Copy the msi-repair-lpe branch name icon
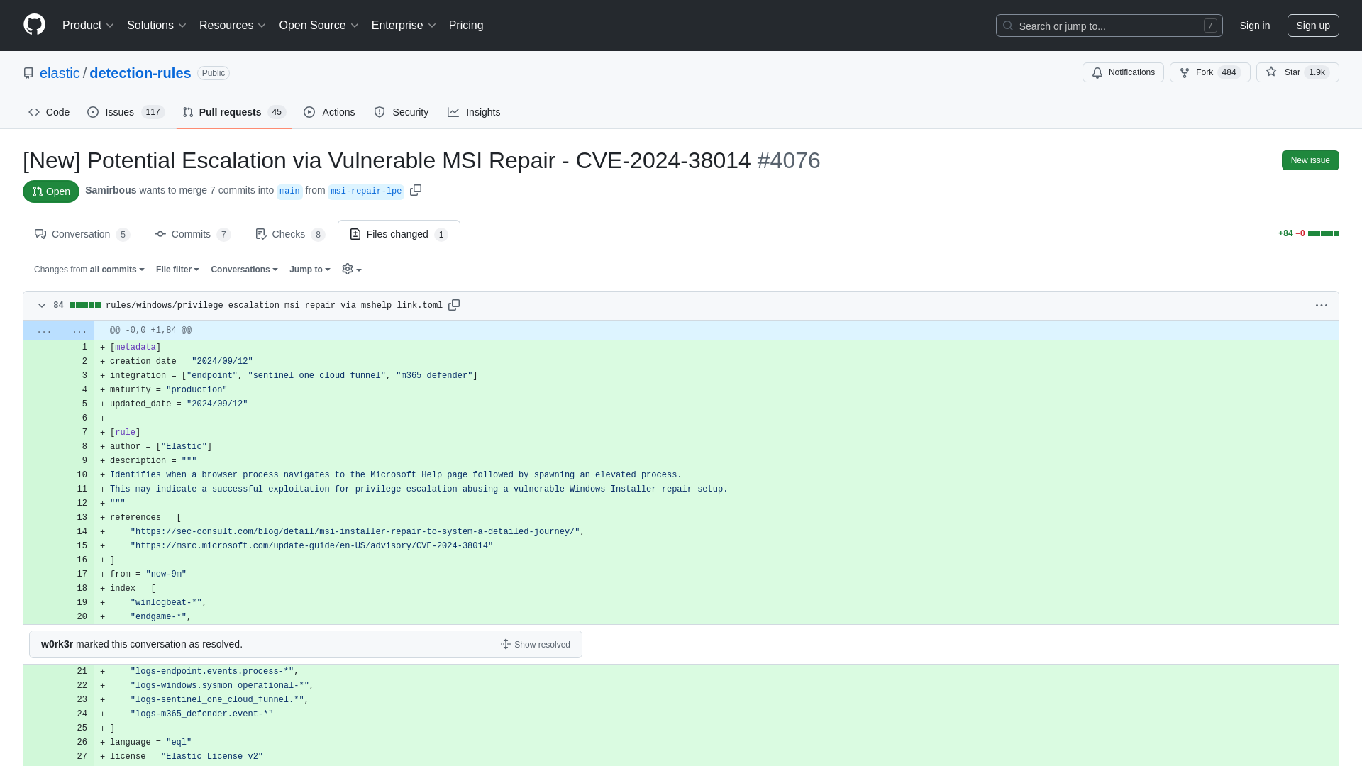 tap(416, 190)
